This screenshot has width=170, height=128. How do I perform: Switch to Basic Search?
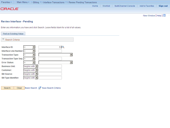click(x=31, y=88)
